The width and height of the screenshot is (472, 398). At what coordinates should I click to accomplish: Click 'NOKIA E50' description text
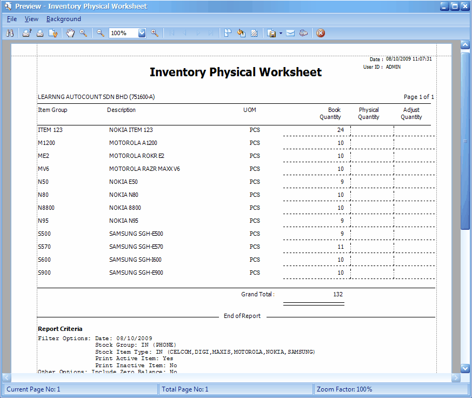click(123, 182)
